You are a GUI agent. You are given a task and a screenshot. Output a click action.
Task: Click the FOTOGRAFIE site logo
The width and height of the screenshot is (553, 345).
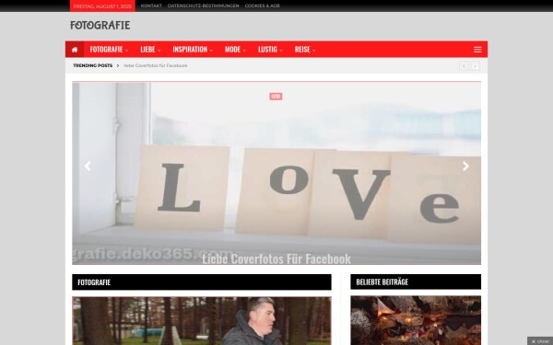100,26
